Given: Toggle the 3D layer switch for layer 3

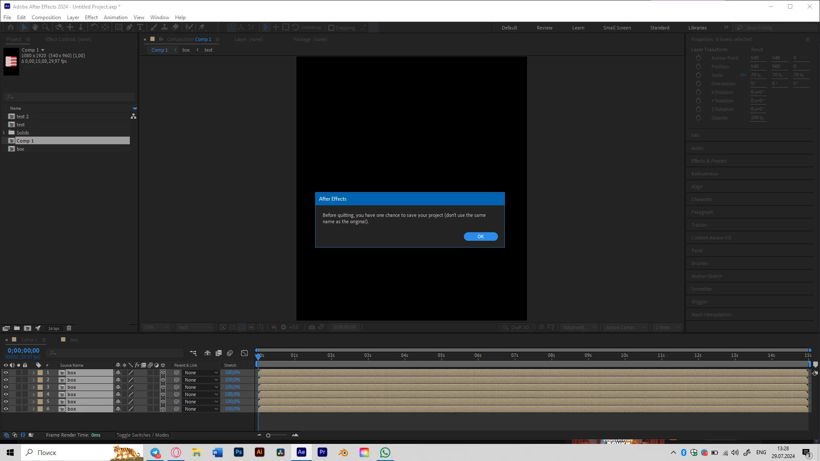Looking at the screenshot, I should click(163, 387).
